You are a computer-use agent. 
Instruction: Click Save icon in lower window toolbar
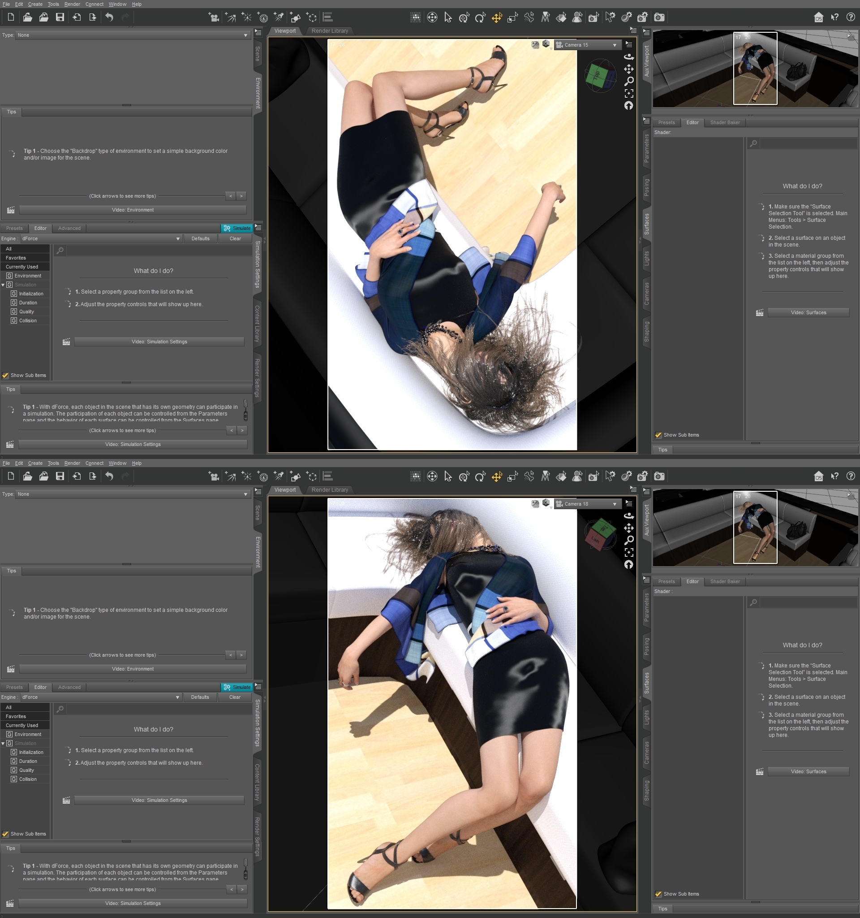pyautogui.click(x=60, y=476)
